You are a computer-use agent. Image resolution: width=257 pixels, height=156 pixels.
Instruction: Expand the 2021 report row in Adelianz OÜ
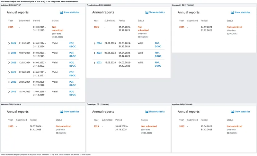9,72
